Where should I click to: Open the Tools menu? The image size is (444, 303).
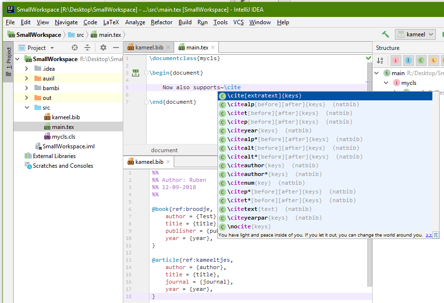pyautogui.click(x=220, y=22)
